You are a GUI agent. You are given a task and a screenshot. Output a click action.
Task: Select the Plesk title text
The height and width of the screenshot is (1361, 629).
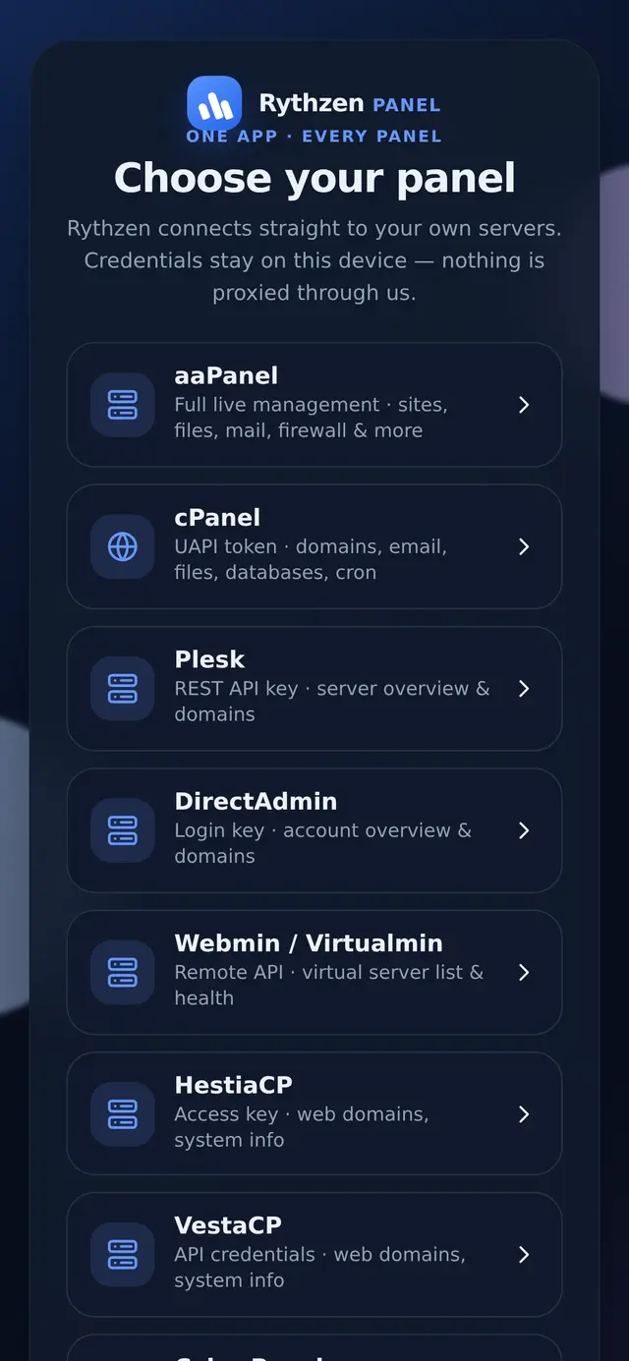click(x=209, y=659)
